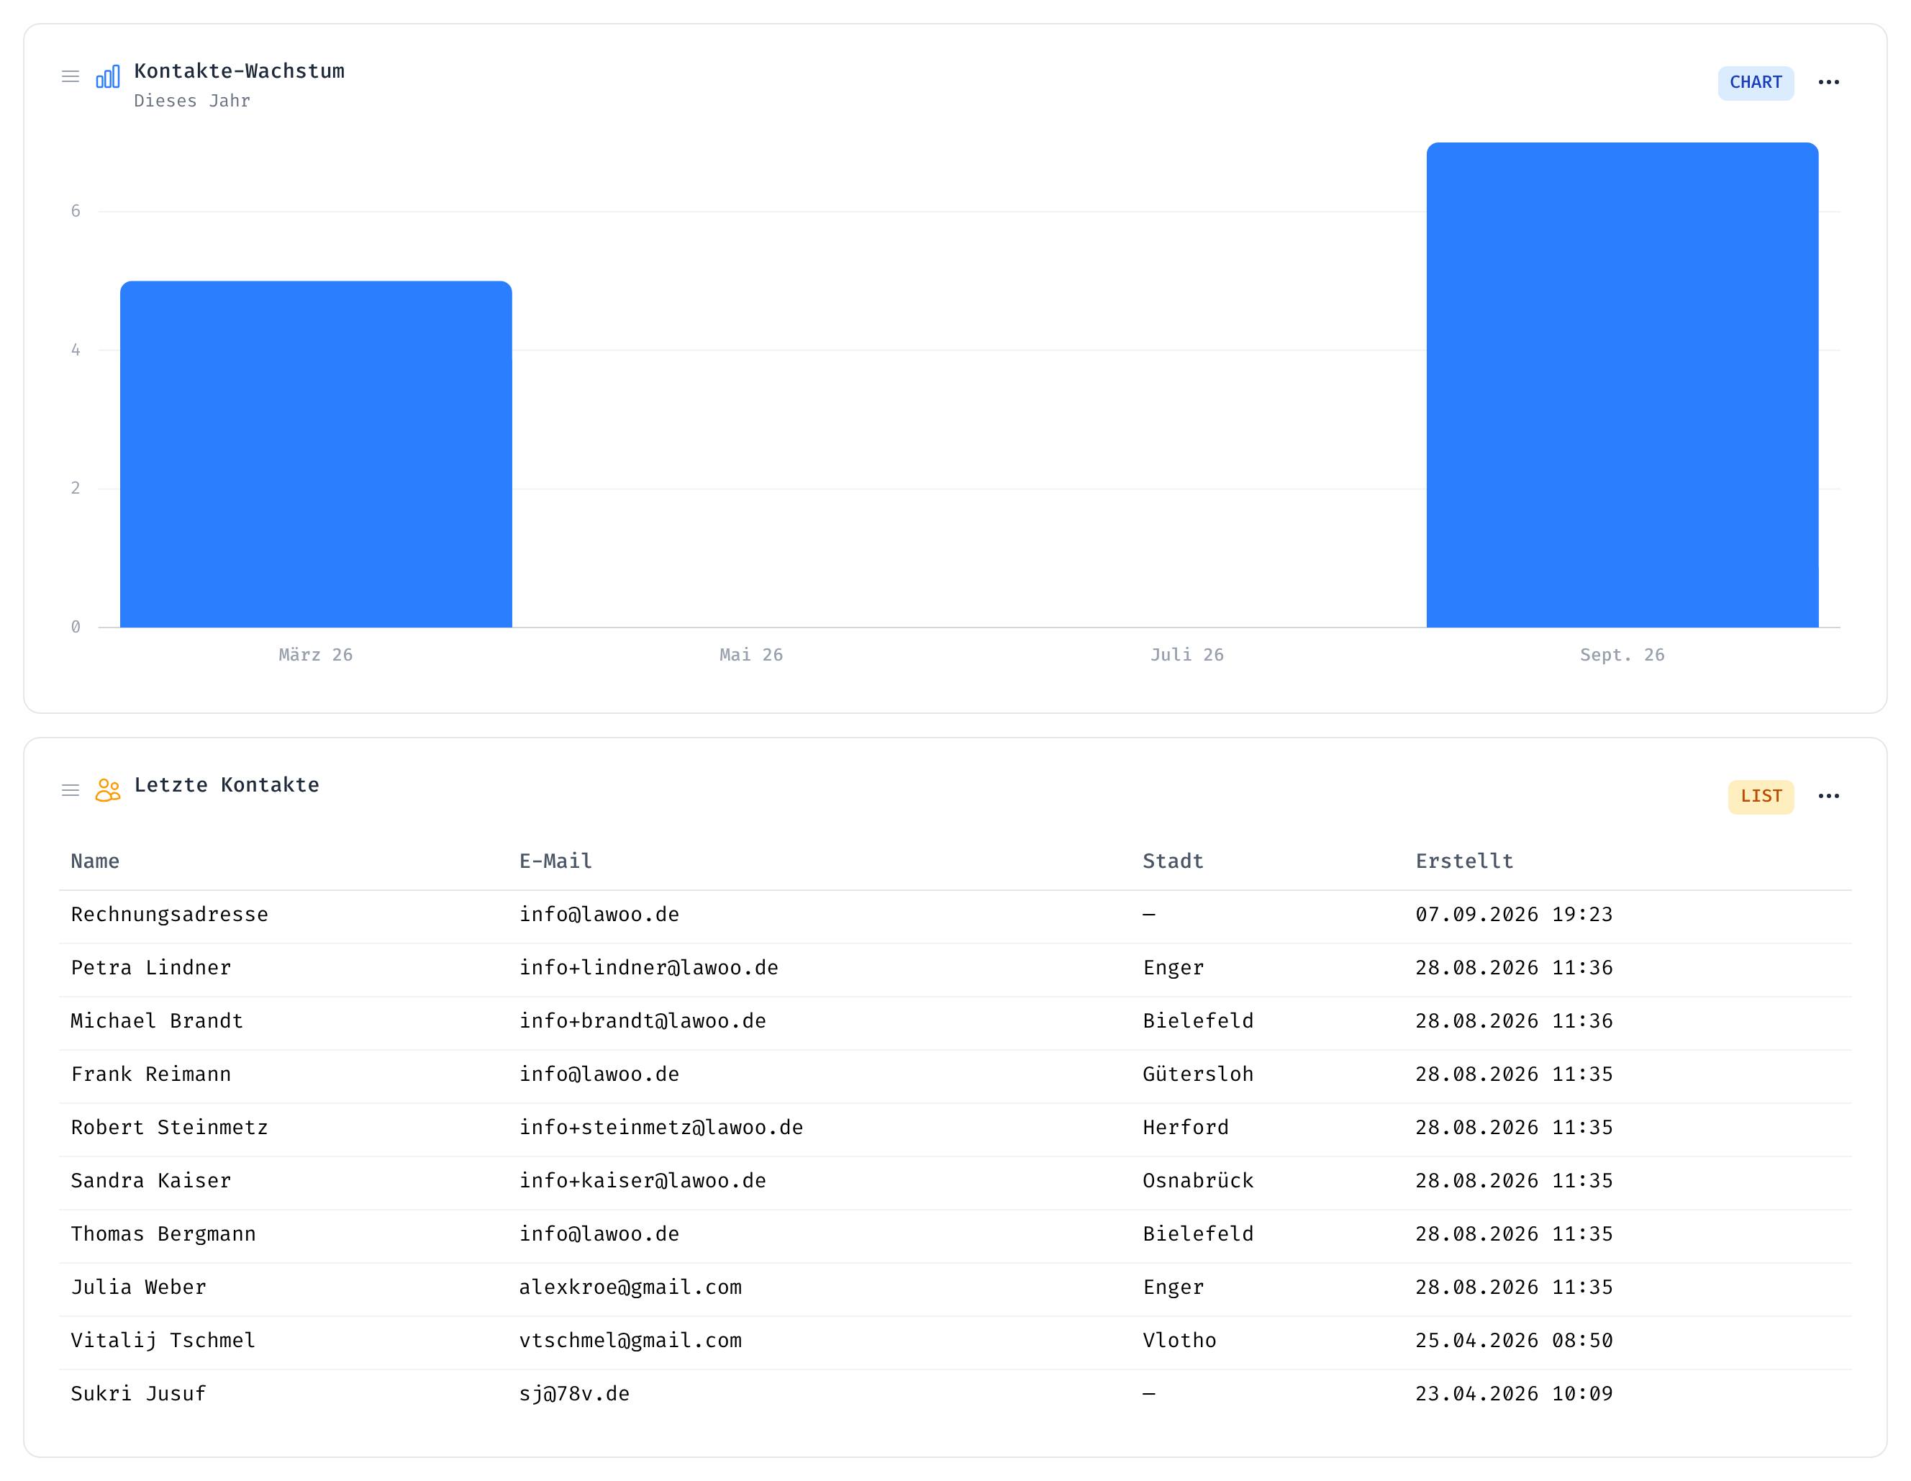Open the Robert Steinmetz contact
The height and width of the screenshot is (1481, 1911).
(169, 1128)
